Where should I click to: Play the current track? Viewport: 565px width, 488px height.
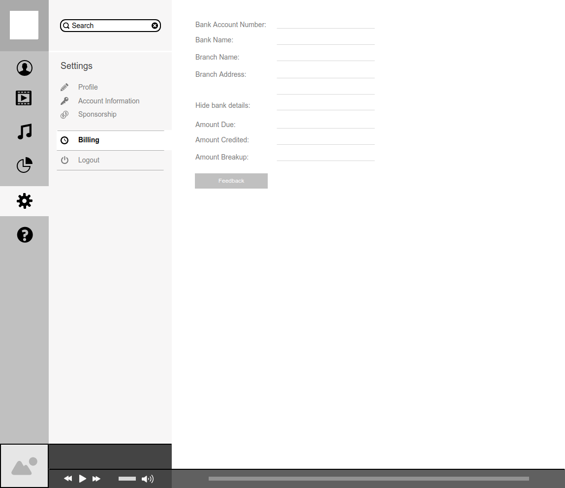[83, 479]
